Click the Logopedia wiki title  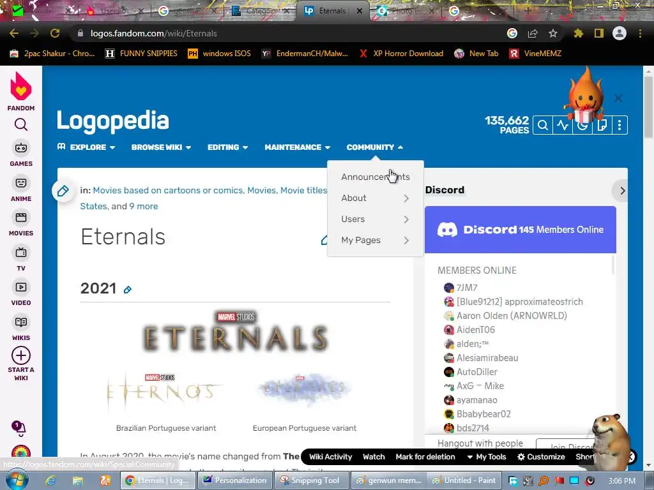point(112,121)
